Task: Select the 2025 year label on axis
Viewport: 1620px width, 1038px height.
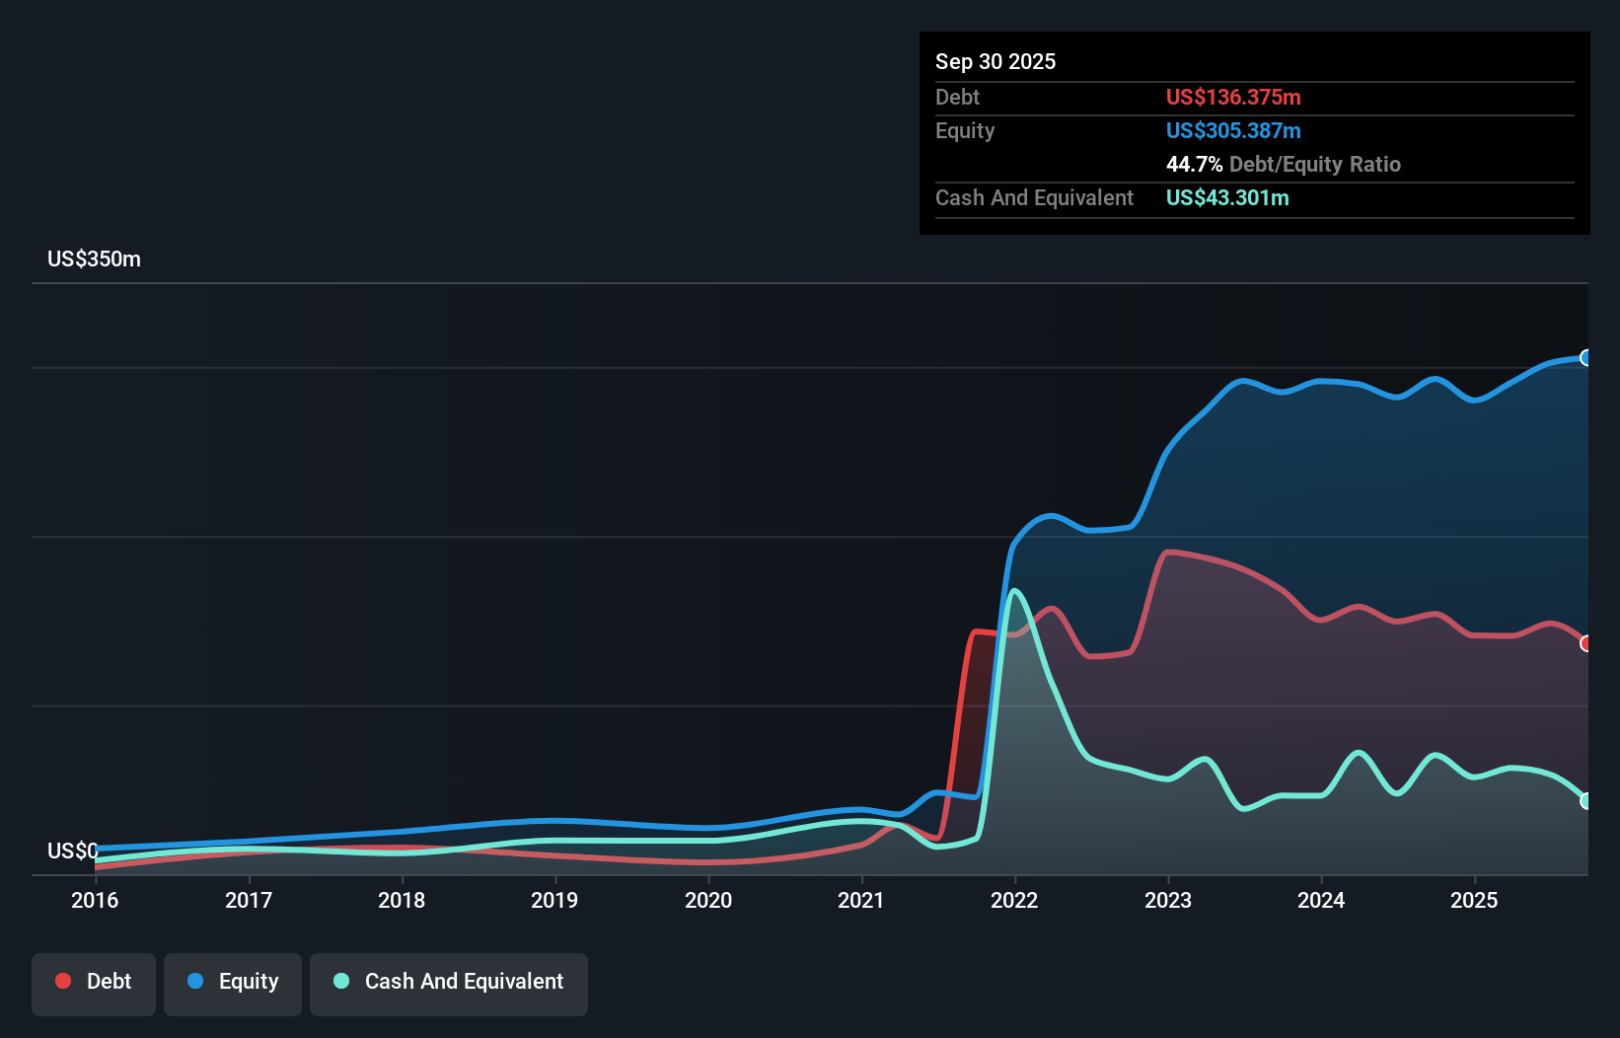Action: [1474, 900]
